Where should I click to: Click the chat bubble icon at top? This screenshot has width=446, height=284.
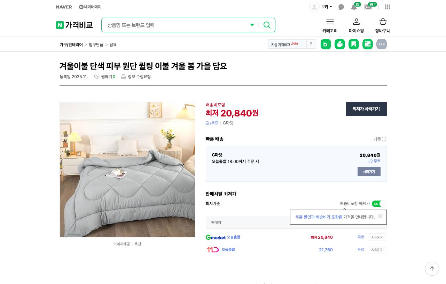(341, 7)
